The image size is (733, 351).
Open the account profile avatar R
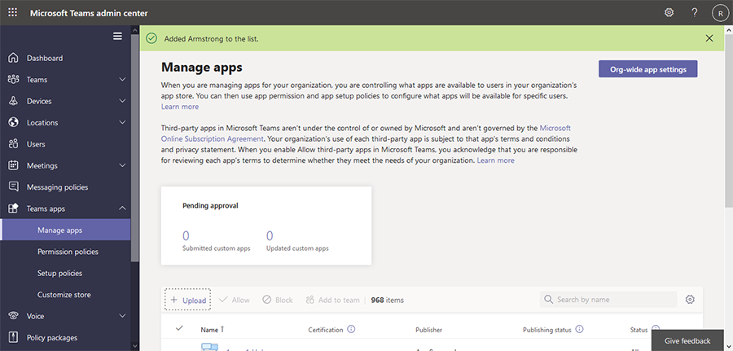pyautogui.click(x=720, y=13)
